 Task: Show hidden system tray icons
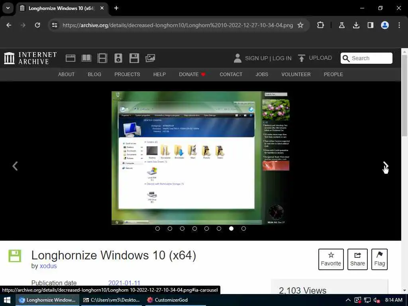tap(348, 300)
